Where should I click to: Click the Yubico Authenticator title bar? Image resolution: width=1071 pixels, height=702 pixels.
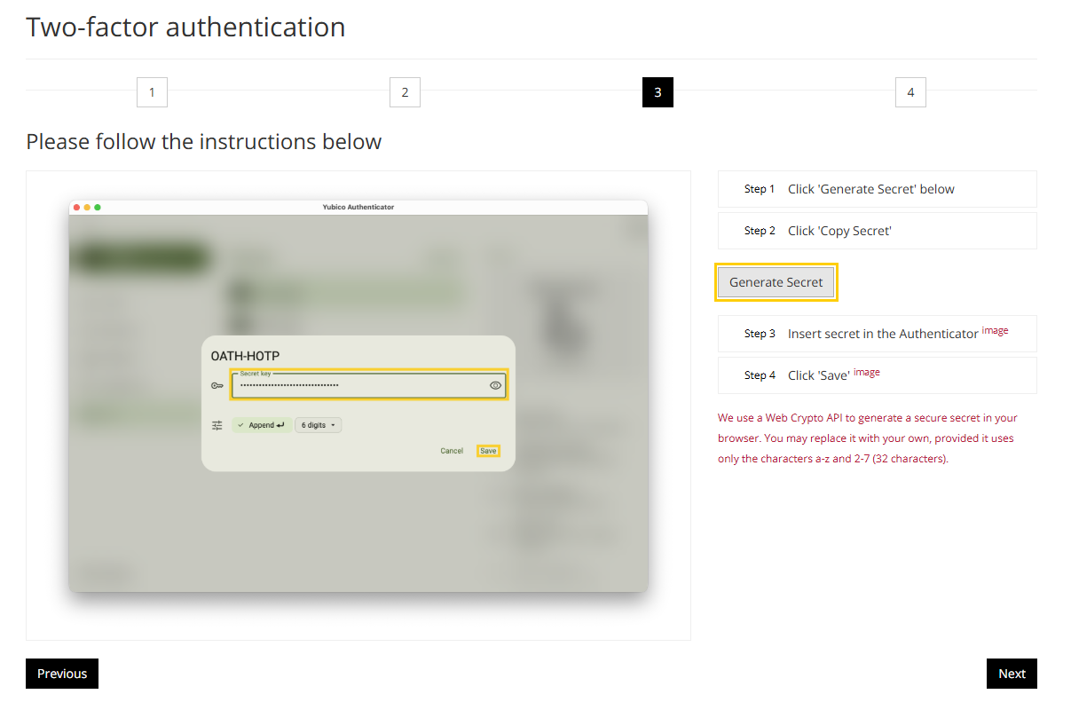[358, 207]
